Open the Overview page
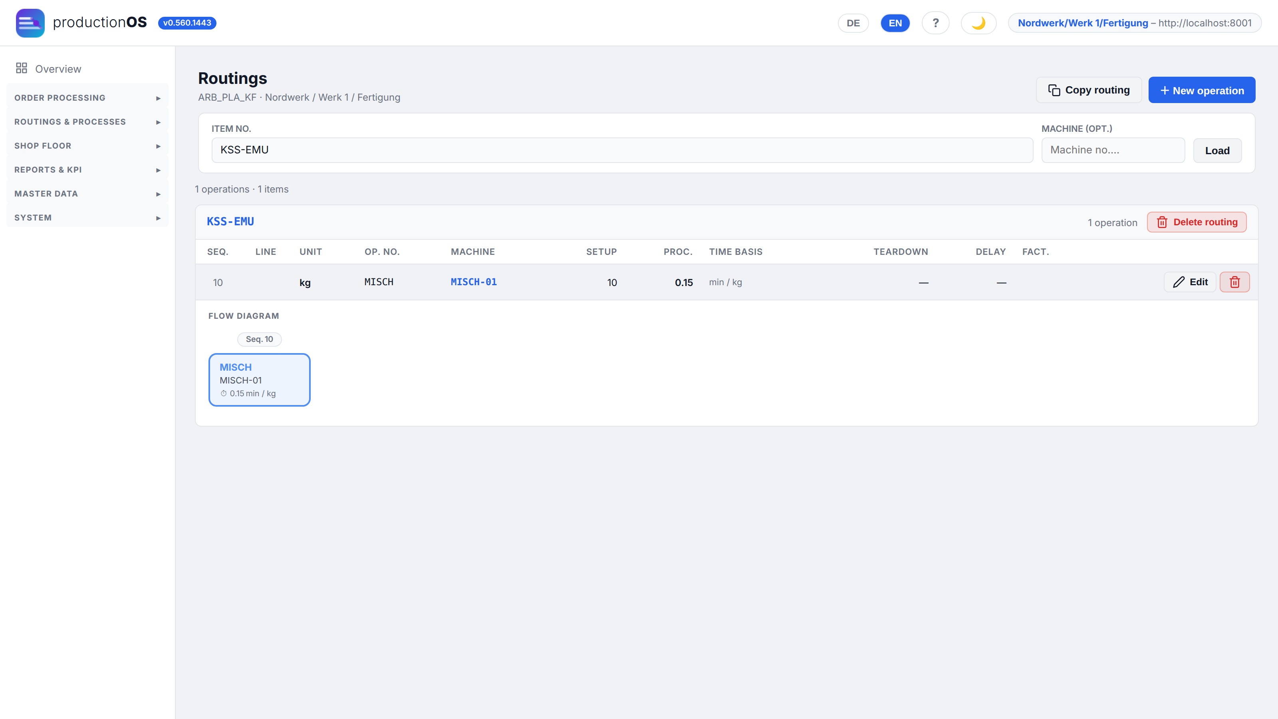The height and width of the screenshot is (719, 1278). pos(87,68)
